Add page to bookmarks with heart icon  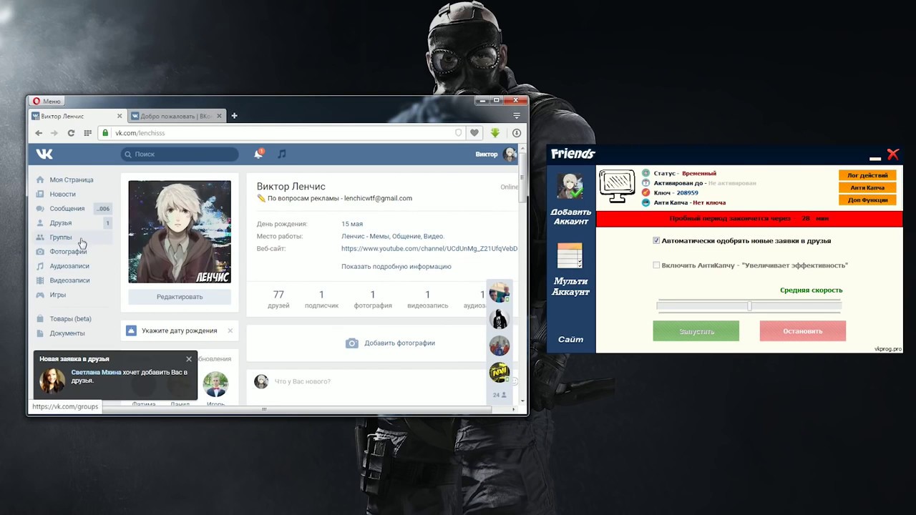pyautogui.click(x=474, y=133)
